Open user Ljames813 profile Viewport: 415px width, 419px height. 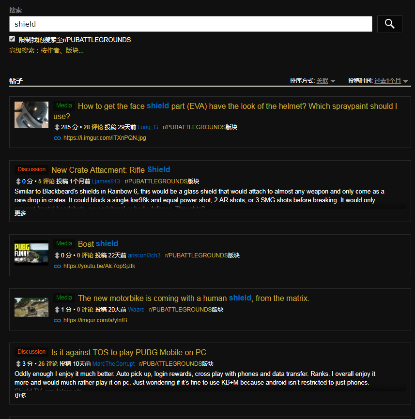(x=106, y=181)
